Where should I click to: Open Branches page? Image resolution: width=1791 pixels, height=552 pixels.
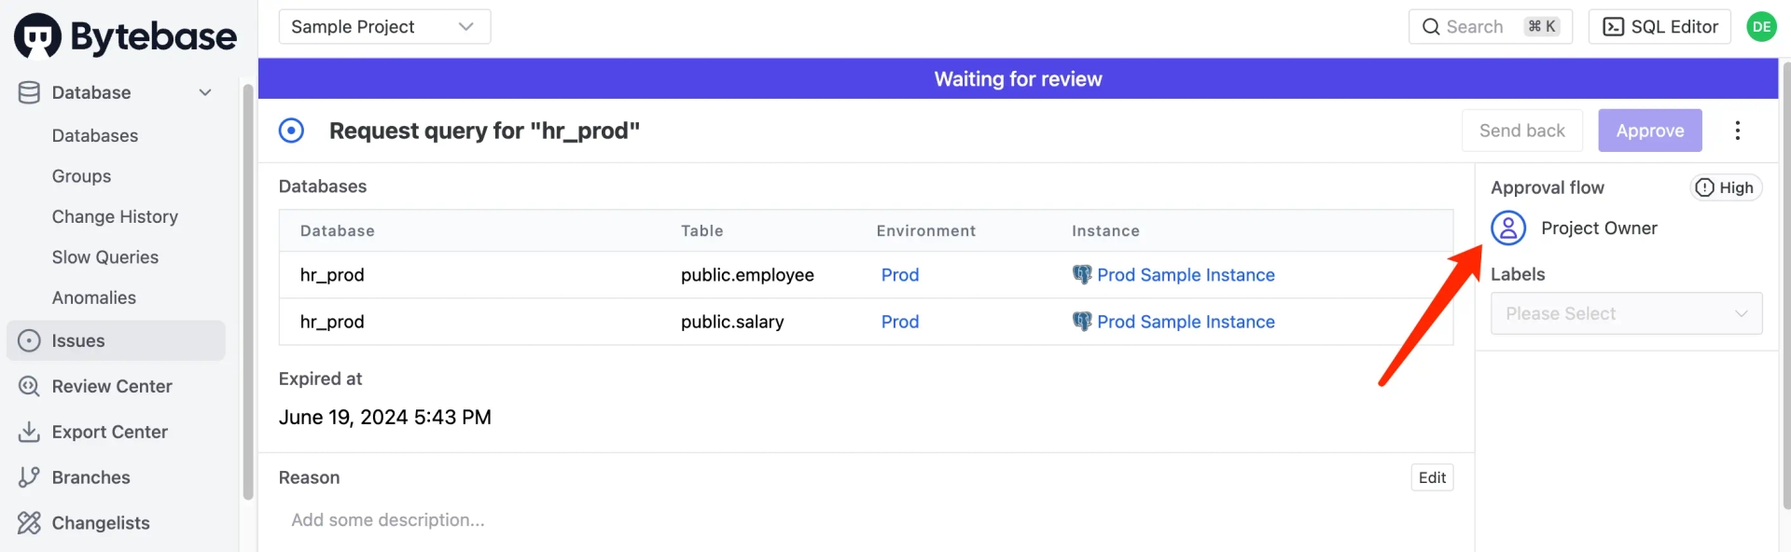(91, 477)
